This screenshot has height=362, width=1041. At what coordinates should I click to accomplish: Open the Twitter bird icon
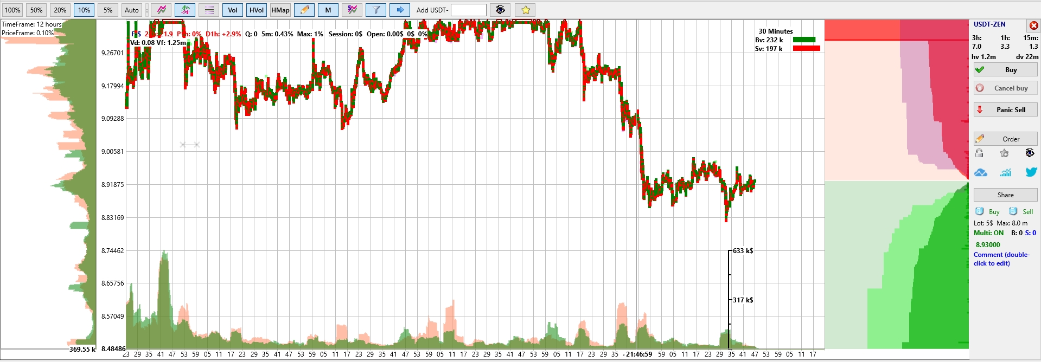point(1031,172)
